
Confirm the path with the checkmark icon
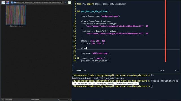(x=66, y=3)
